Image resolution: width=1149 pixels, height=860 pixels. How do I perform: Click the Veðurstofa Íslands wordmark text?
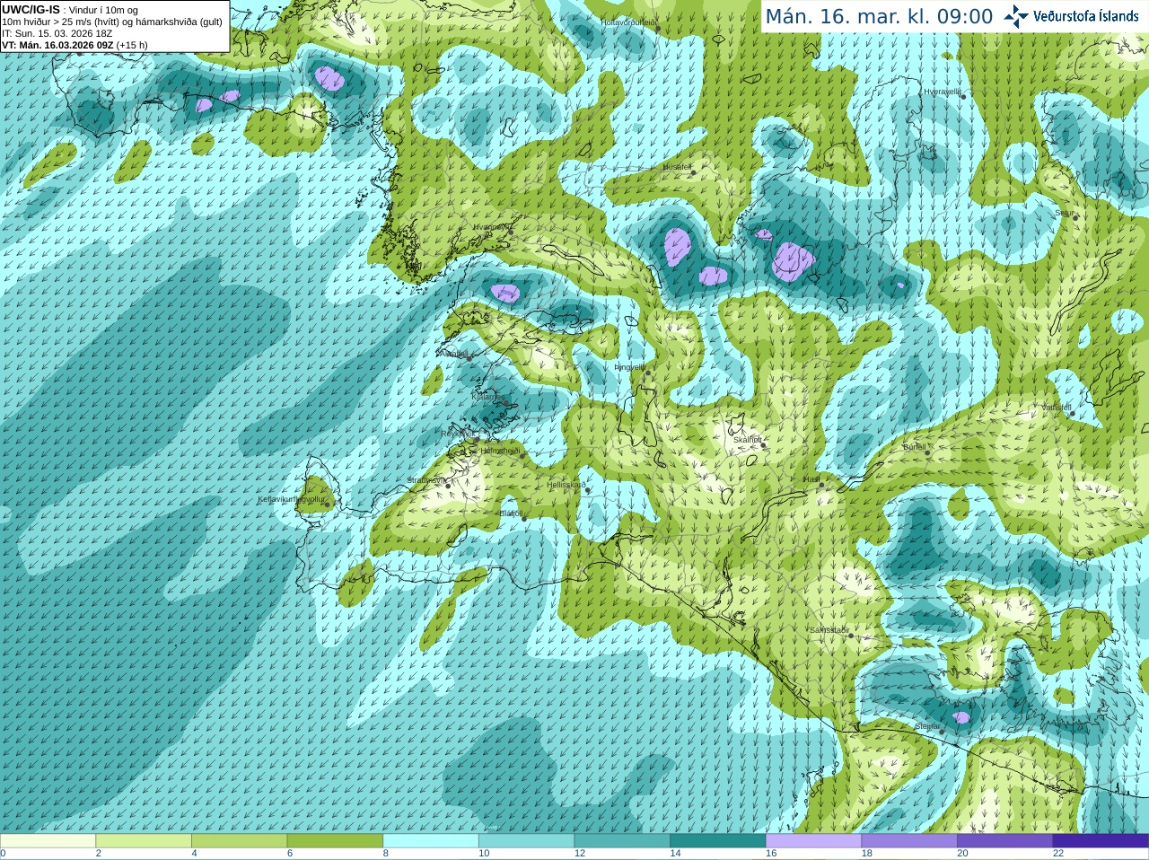pyautogui.click(x=1085, y=16)
